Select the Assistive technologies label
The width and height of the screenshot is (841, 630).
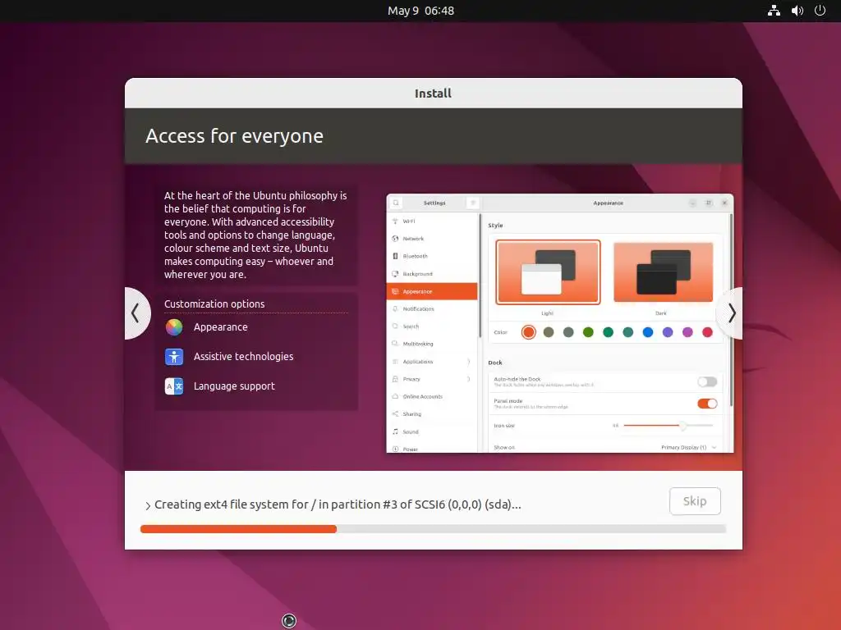[243, 357]
